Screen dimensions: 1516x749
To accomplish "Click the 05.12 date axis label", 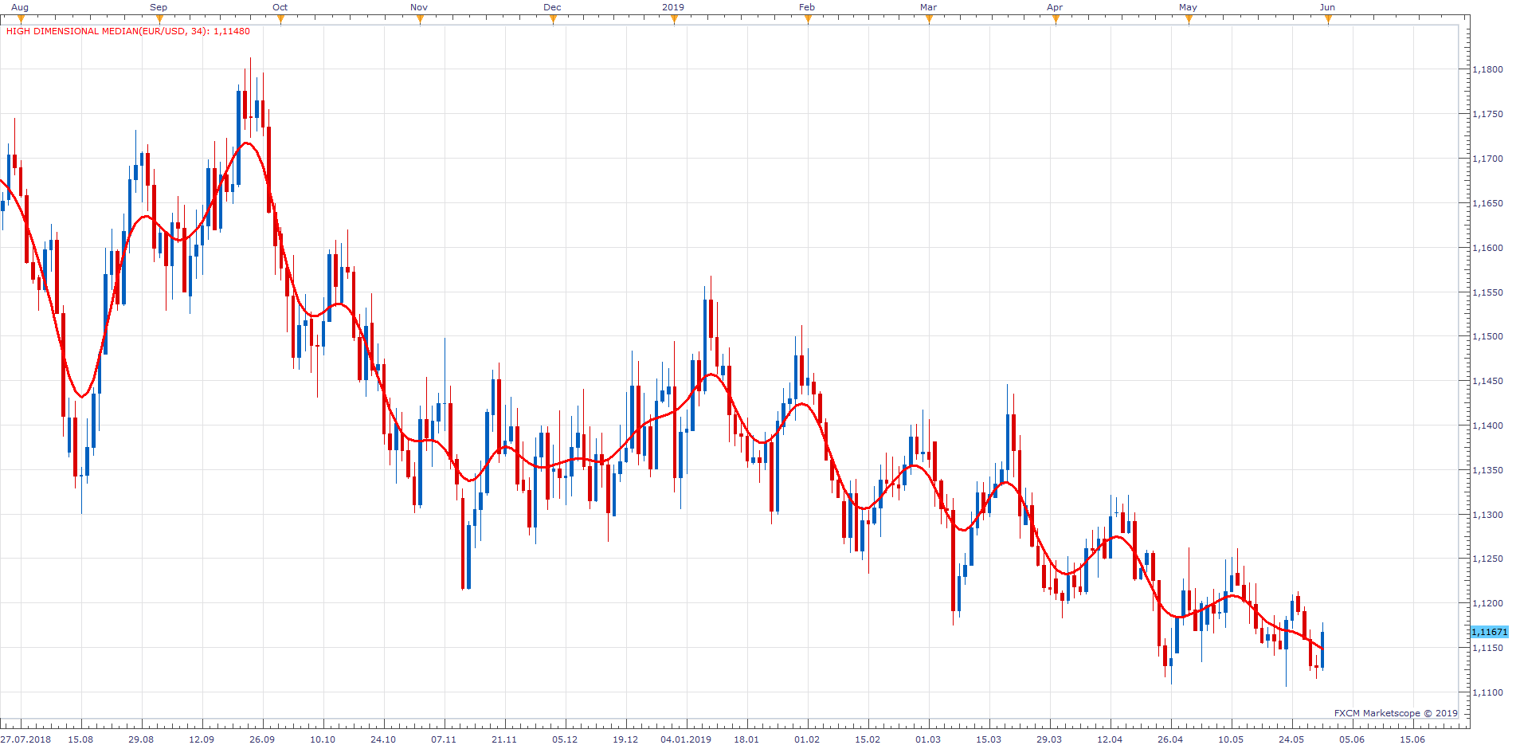I will (x=565, y=739).
